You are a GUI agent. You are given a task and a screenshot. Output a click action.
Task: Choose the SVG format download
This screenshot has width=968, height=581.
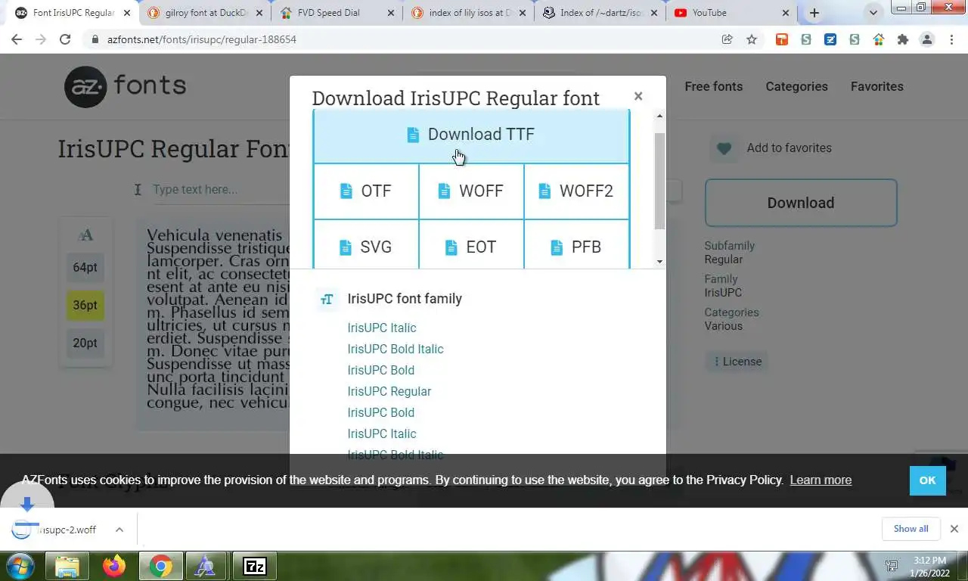click(x=366, y=247)
